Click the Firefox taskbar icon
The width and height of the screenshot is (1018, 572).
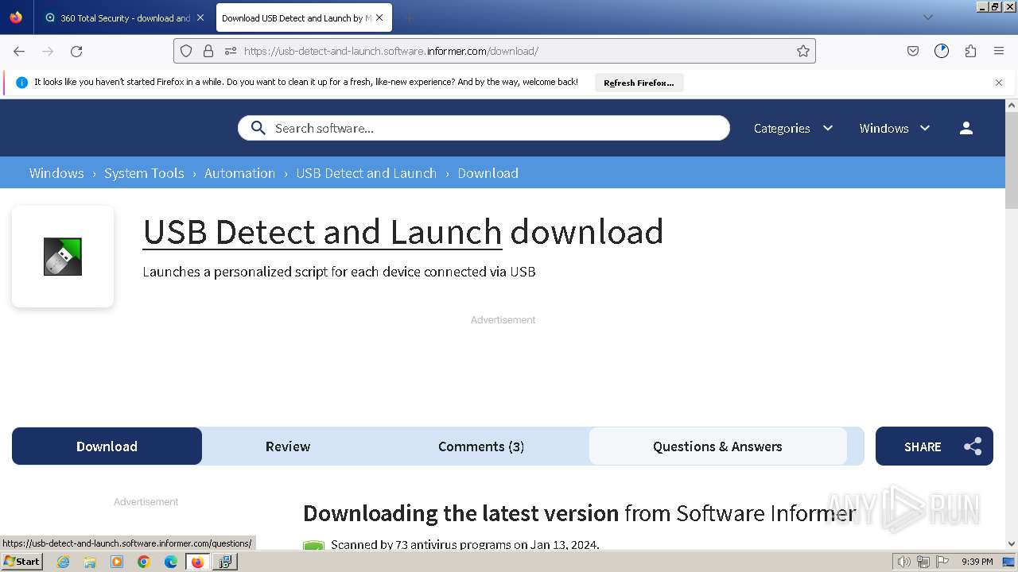click(197, 562)
